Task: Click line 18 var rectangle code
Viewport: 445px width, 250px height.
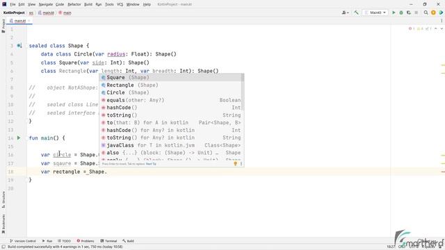Action: (x=74, y=172)
